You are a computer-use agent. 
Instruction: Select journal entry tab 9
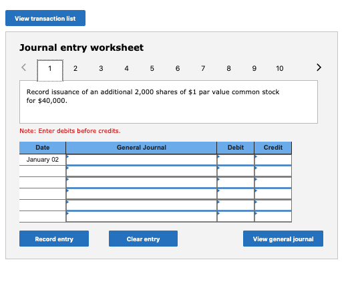(x=254, y=68)
